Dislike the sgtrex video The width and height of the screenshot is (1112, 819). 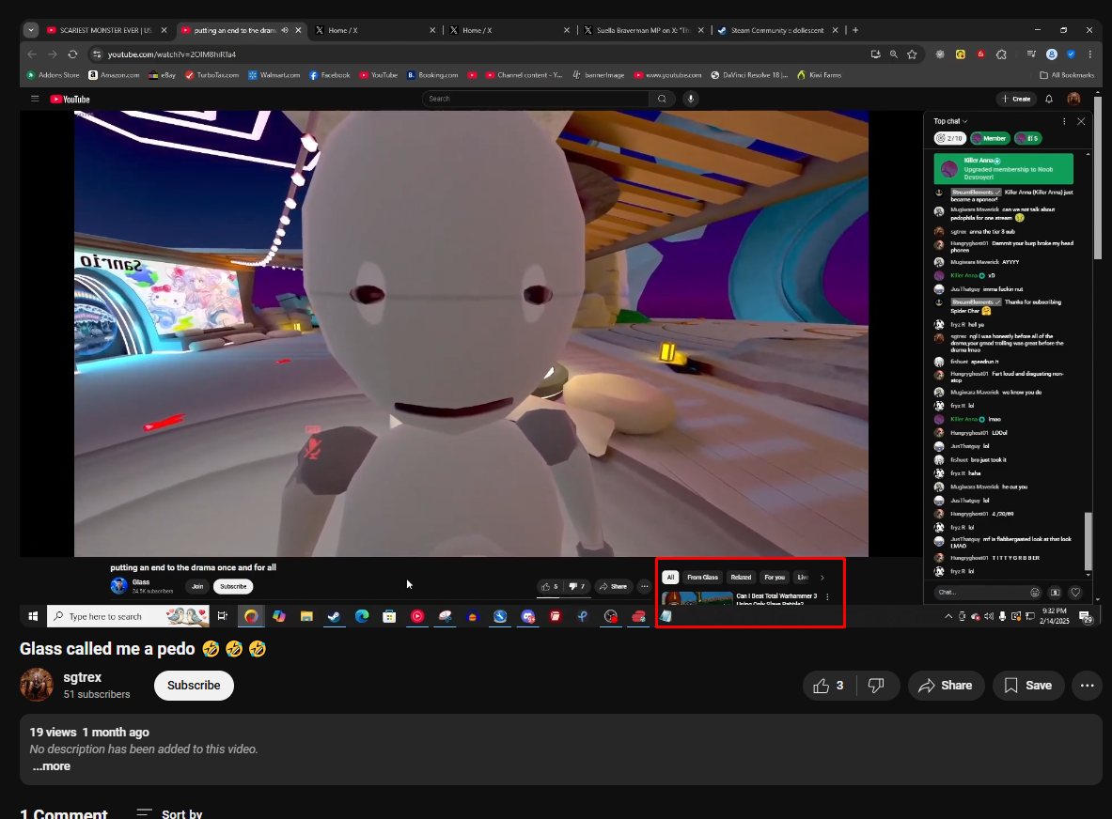click(876, 686)
